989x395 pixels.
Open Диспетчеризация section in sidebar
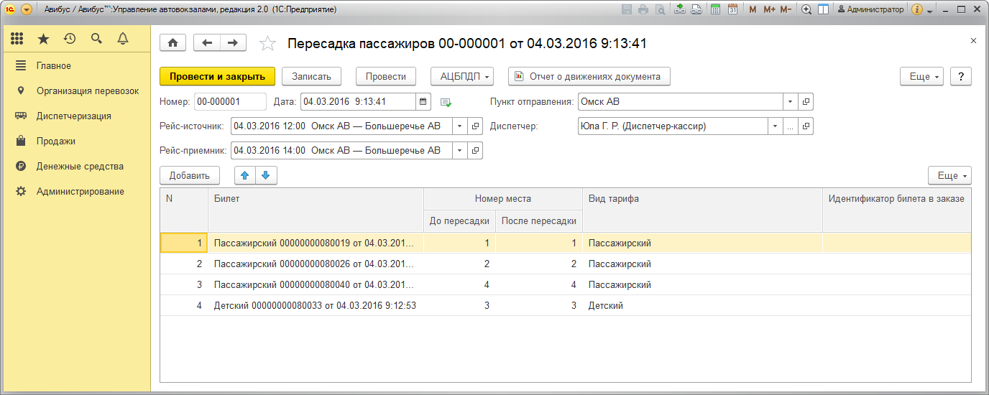point(73,116)
